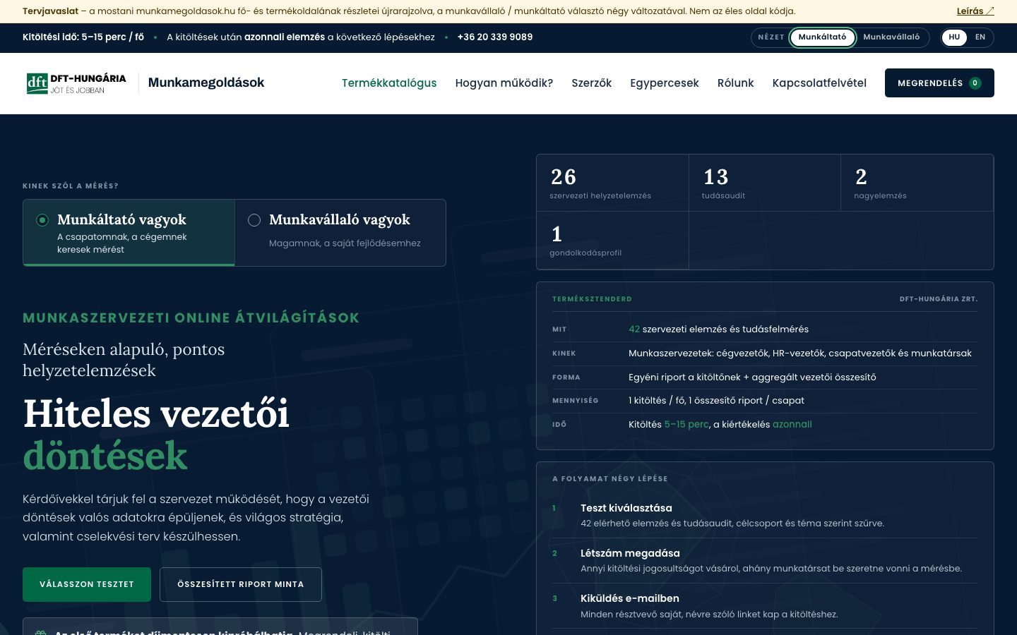Select the HU language option

954,37
